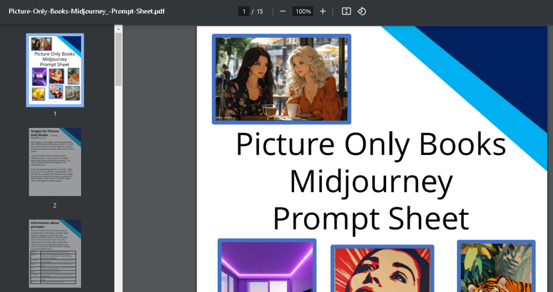
Task: Click the sidebar scrollbar up arrow
Action: click(118, 29)
